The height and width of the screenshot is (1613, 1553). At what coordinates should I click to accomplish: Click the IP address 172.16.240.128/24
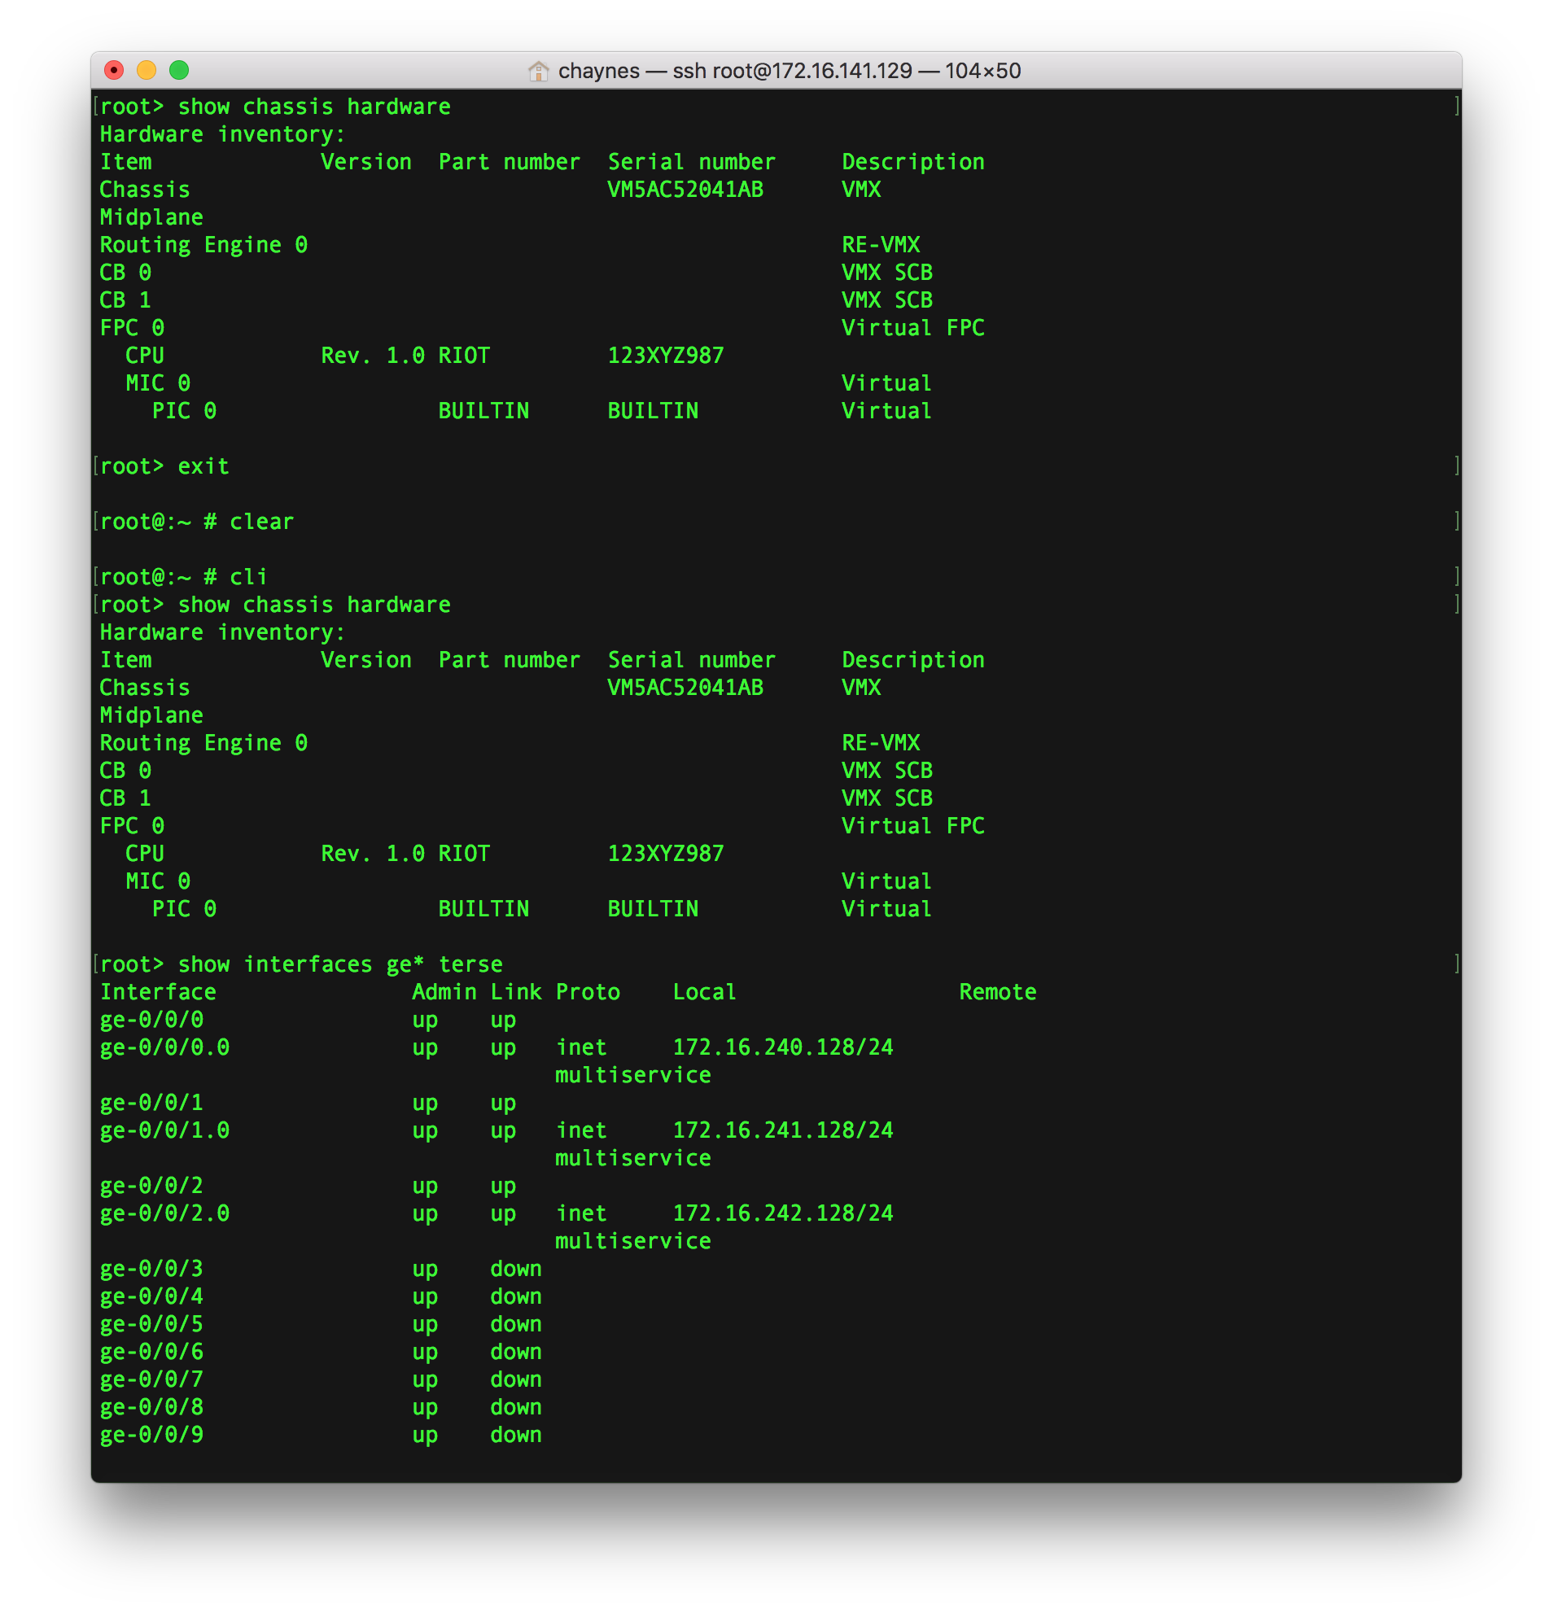click(x=782, y=1047)
